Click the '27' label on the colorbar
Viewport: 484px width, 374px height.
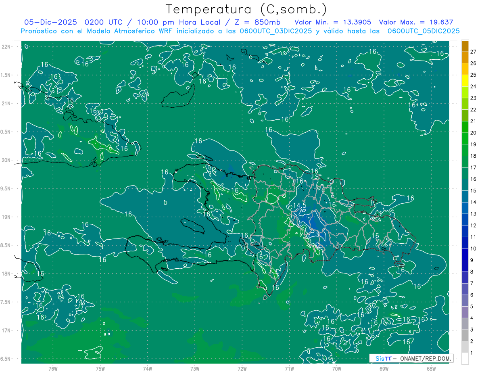click(x=473, y=51)
